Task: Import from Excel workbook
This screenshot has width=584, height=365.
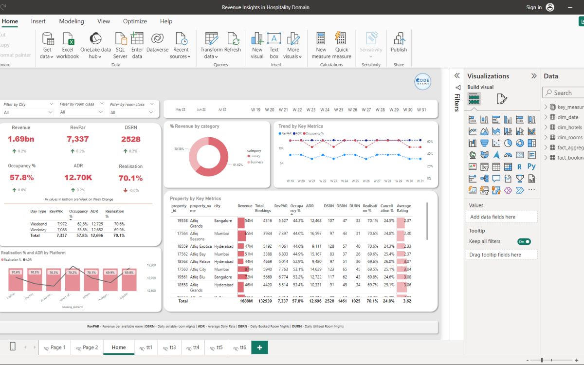Action: pos(68,46)
